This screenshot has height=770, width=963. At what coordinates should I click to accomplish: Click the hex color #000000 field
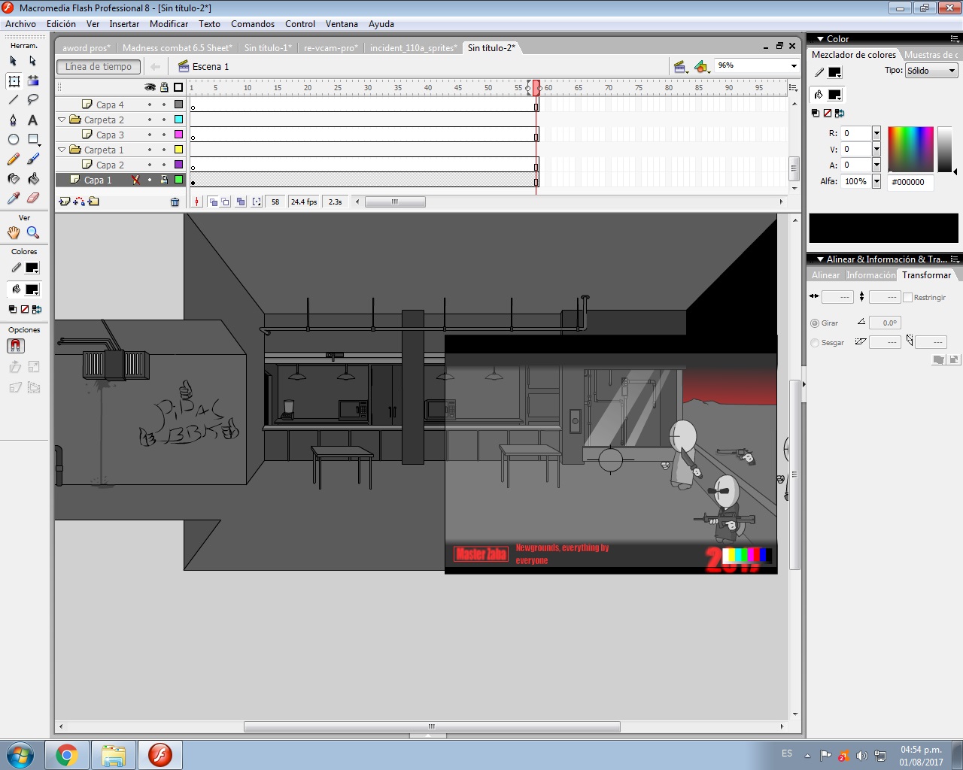coord(910,182)
